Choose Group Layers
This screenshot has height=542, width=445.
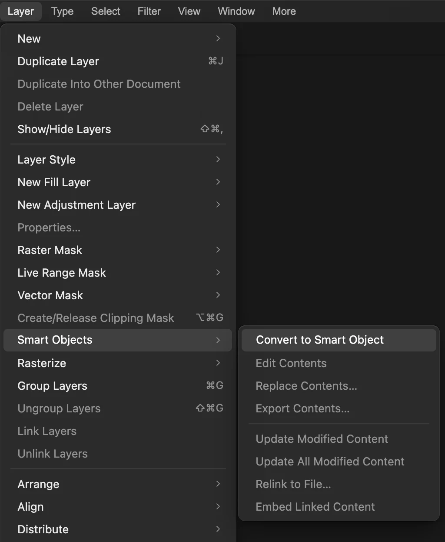(x=118, y=386)
